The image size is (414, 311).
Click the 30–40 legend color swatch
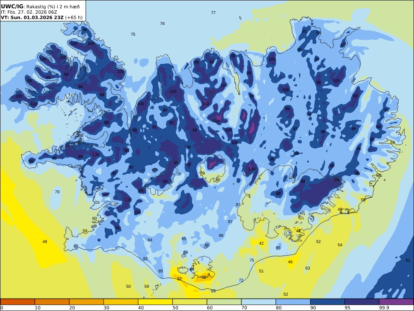point(121,302)
